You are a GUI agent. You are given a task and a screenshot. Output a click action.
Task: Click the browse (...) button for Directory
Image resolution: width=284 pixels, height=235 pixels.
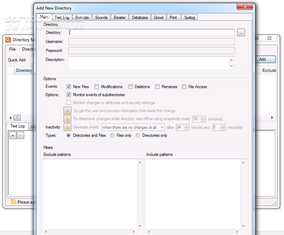(241, 33)
